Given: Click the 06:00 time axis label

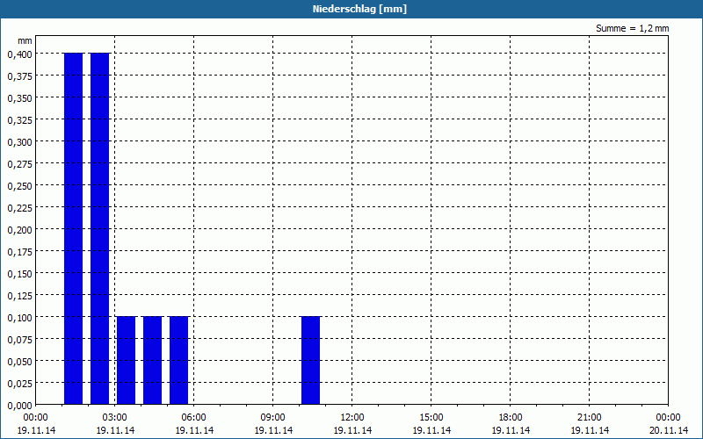Looking at the screenshot, I should point(193,418).
